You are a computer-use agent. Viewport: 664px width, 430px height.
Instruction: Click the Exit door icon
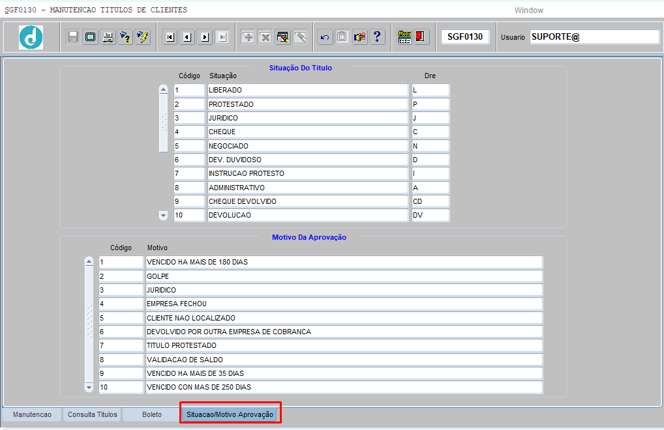tap(420, 37)
